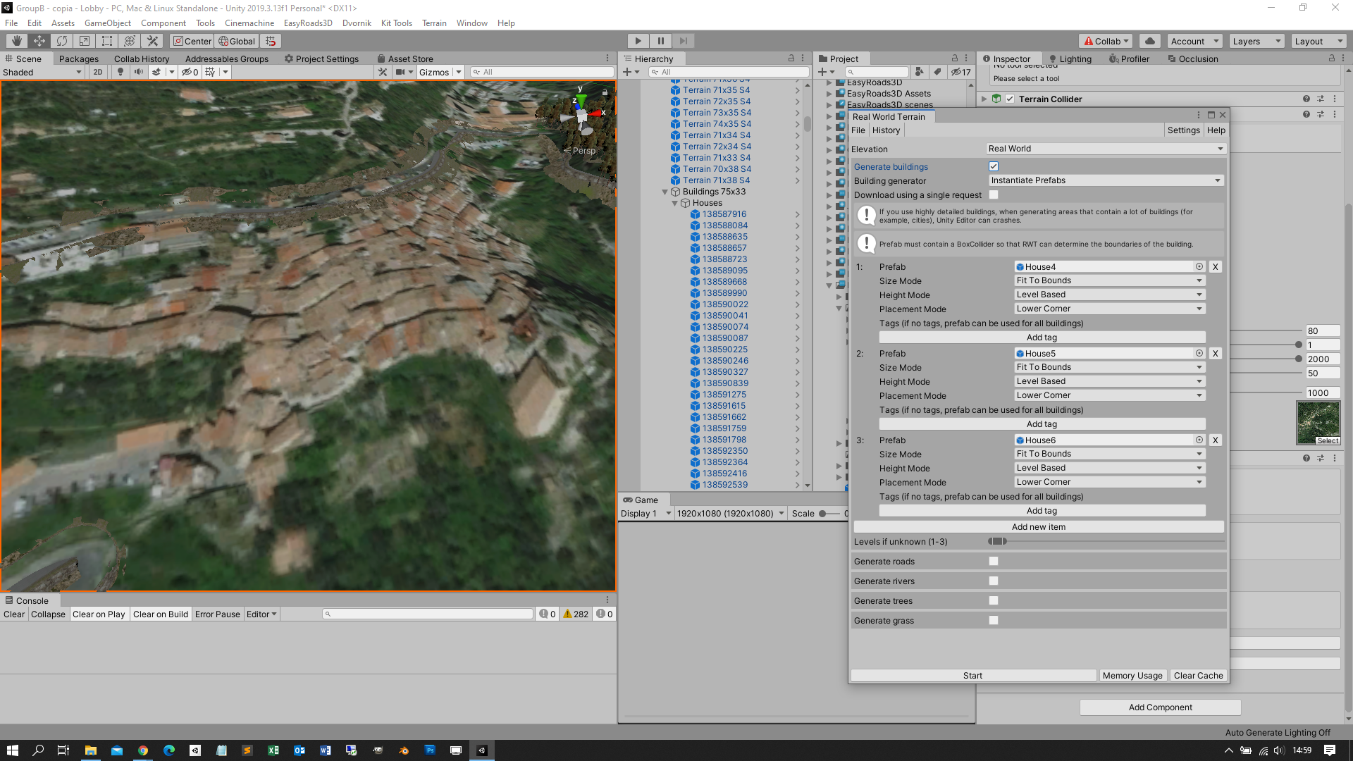Screen dimensions: 1353x761
Task: Toggle scene lighting bulb icon
Action: pos(121,72)
